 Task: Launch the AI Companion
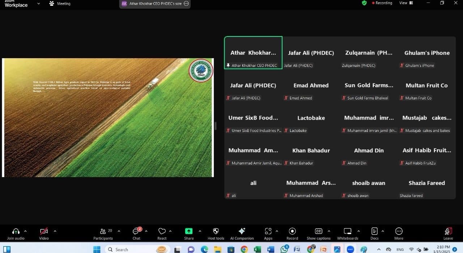[242, 232]
